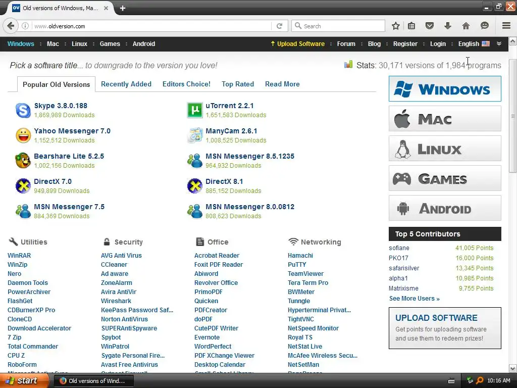Click the UPLOAD SOFTWARE promo box
517x388 pixels.
tap(445, 328)
